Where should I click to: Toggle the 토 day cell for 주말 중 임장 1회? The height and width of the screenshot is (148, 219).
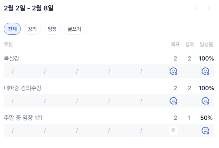click(x=173, y=131)
